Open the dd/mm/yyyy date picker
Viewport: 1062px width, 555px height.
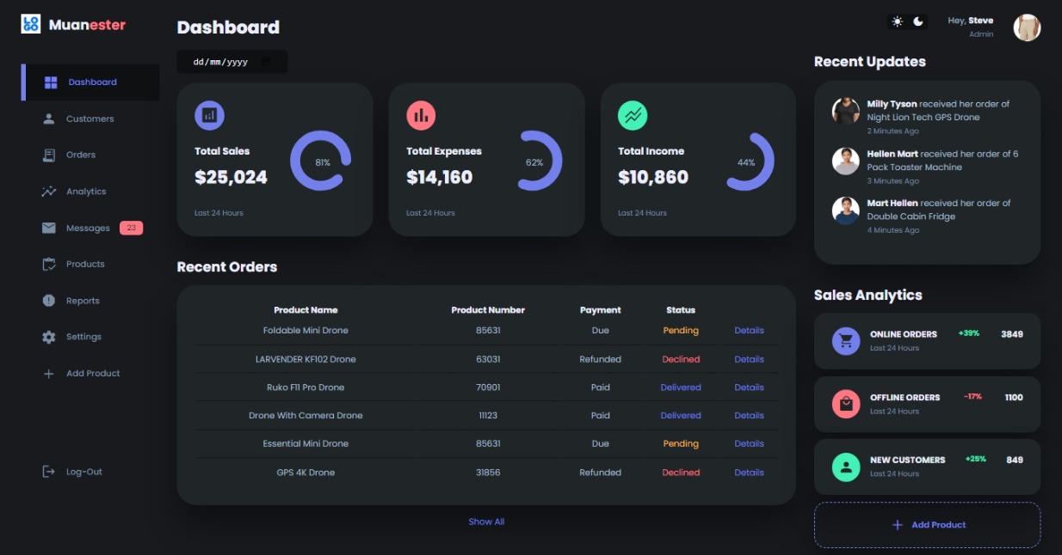[219, 61]
